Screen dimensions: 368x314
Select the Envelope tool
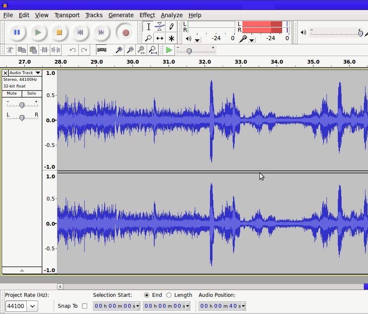[x=160, y=27]
